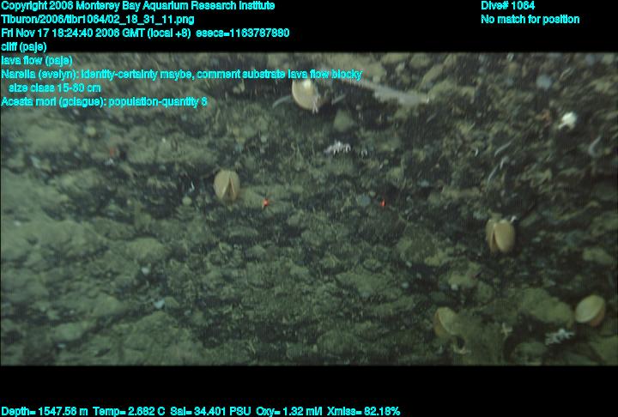The image size is (618, 417).
Task: Click the 'size class' annotation text
Action: (55, 88)
